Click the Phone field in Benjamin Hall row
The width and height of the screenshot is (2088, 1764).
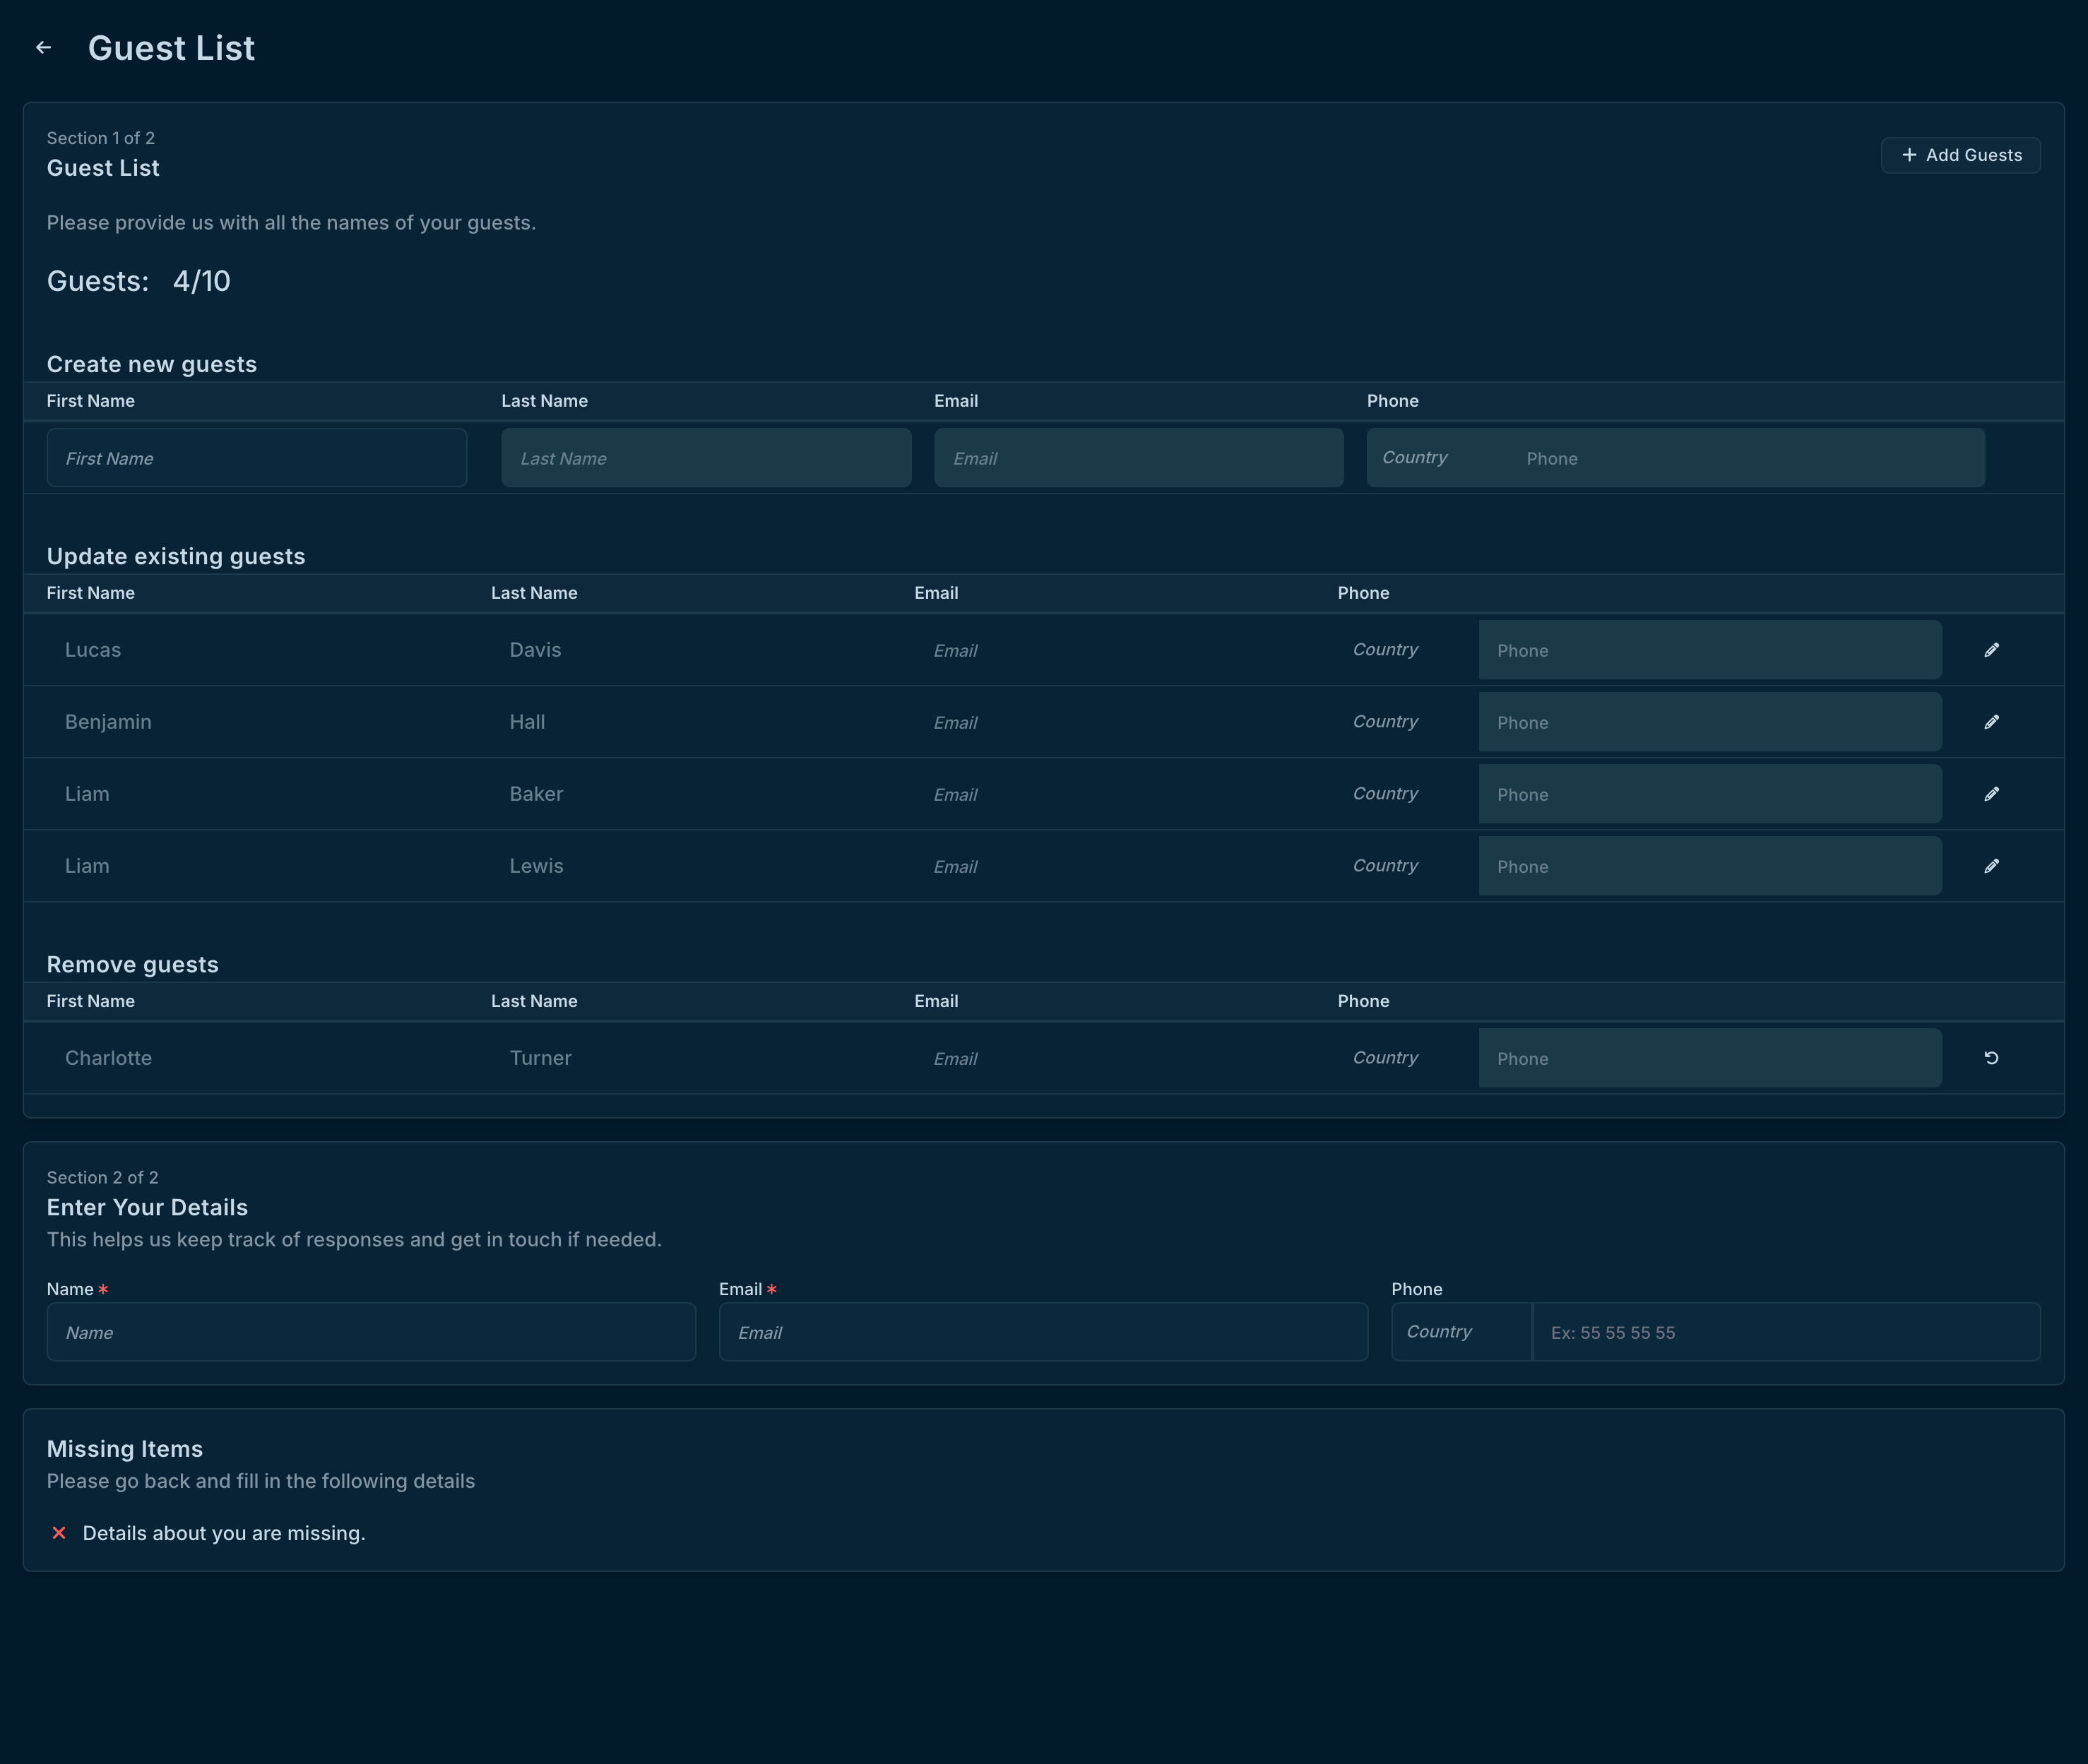click(1709, 722)
